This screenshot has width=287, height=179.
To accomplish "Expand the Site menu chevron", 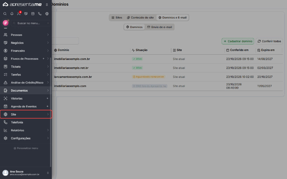I will tap(48, 114).
